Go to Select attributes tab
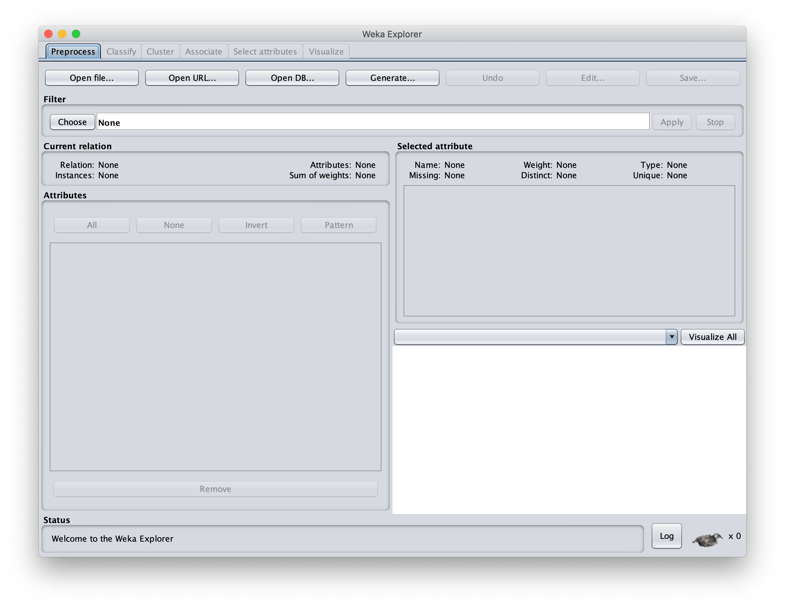 [265, 51]
